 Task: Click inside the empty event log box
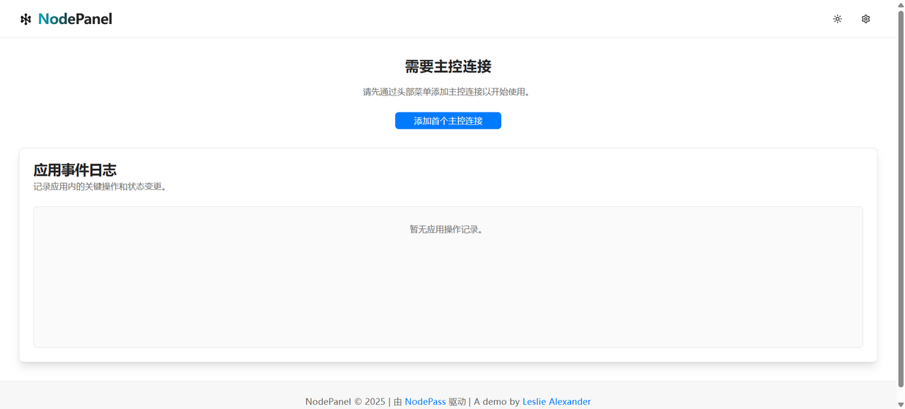pyautogui.click(x=448, y=290)
